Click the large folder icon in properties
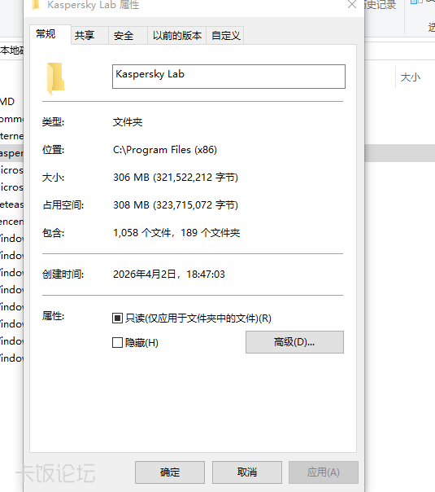Screen dimensions: 435x492 tap(56, 78)
